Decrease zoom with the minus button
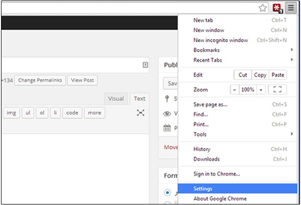 [x=235, y=90]
